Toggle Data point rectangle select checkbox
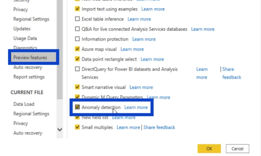The width and height of the screenshot is (261, 156). [77, 59]
